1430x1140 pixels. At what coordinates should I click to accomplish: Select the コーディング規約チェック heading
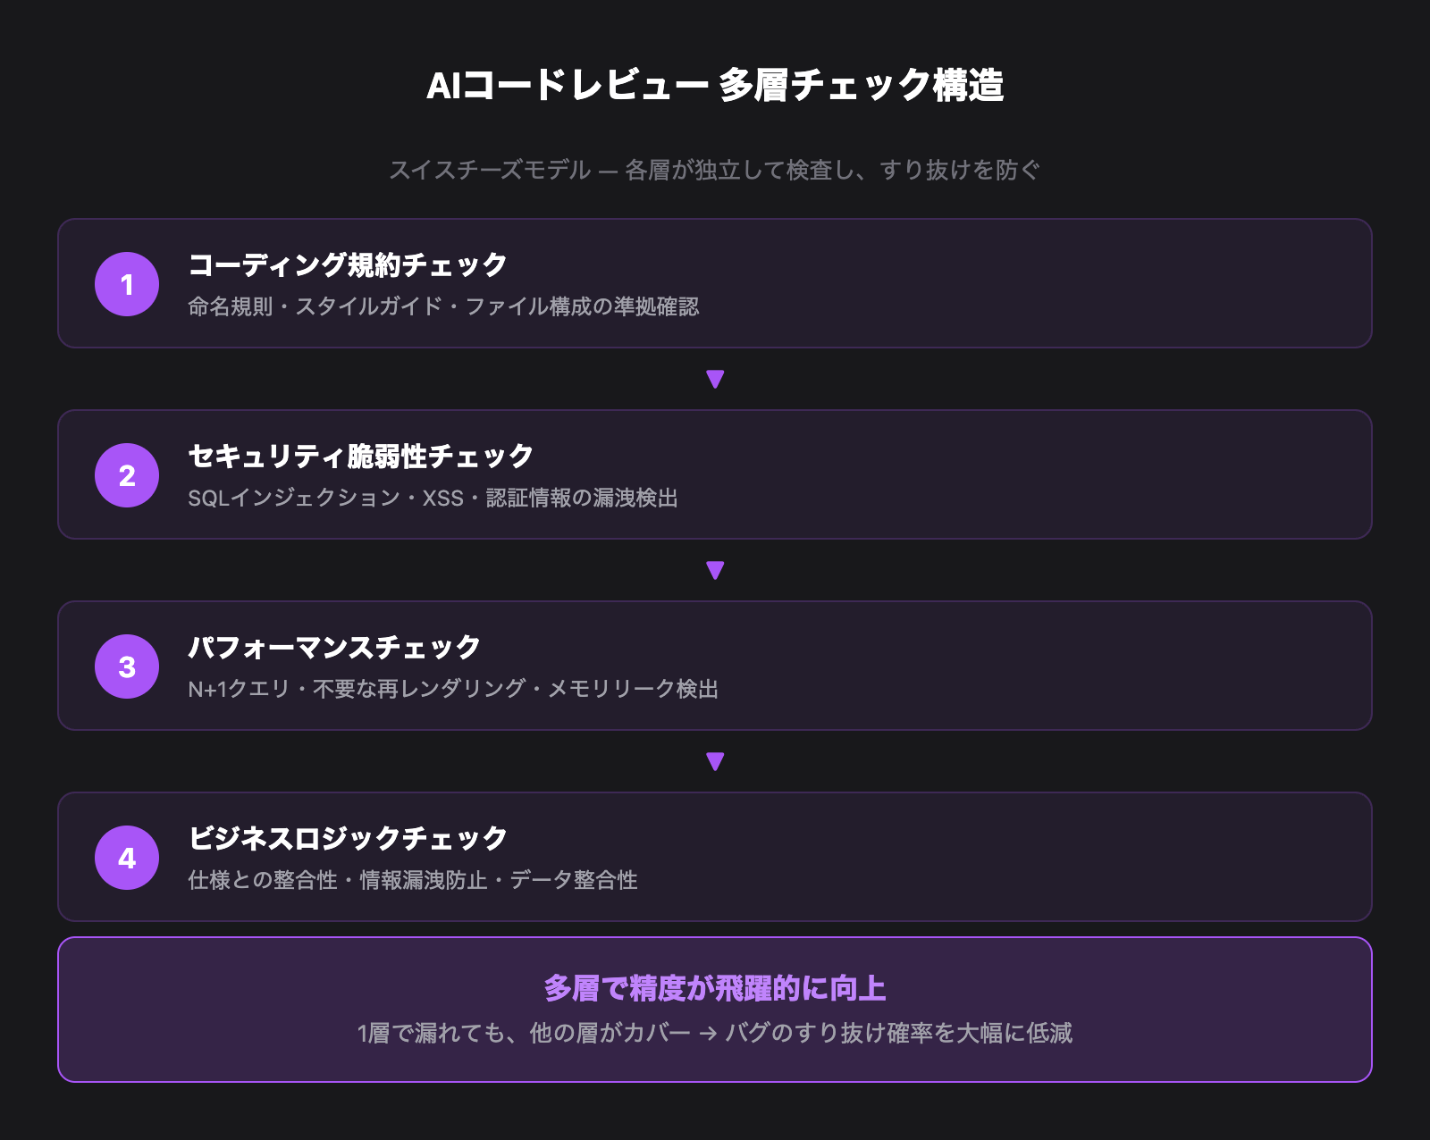point(348,265)
